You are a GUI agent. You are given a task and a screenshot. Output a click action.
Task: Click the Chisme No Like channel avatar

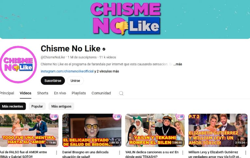[18, 65]
